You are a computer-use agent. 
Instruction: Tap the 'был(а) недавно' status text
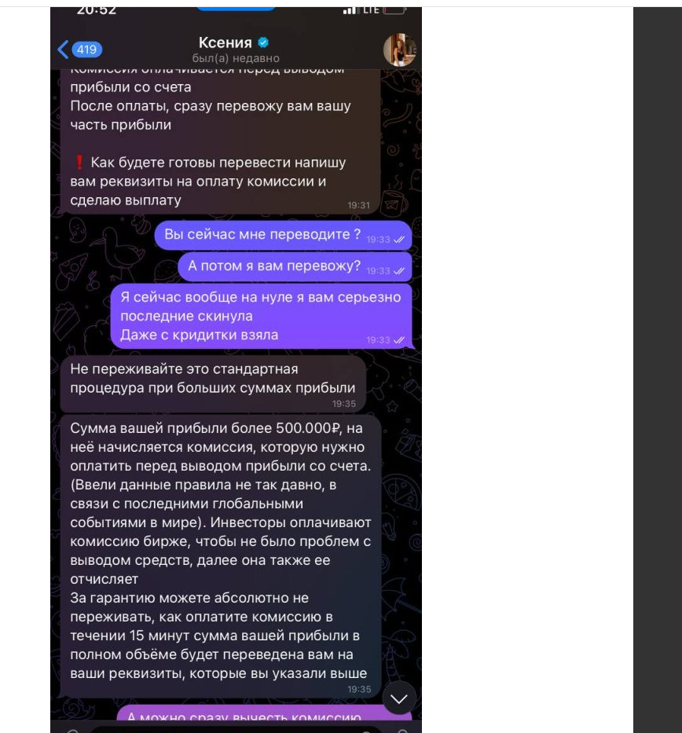pyautogui.click(x=236, y=58)
